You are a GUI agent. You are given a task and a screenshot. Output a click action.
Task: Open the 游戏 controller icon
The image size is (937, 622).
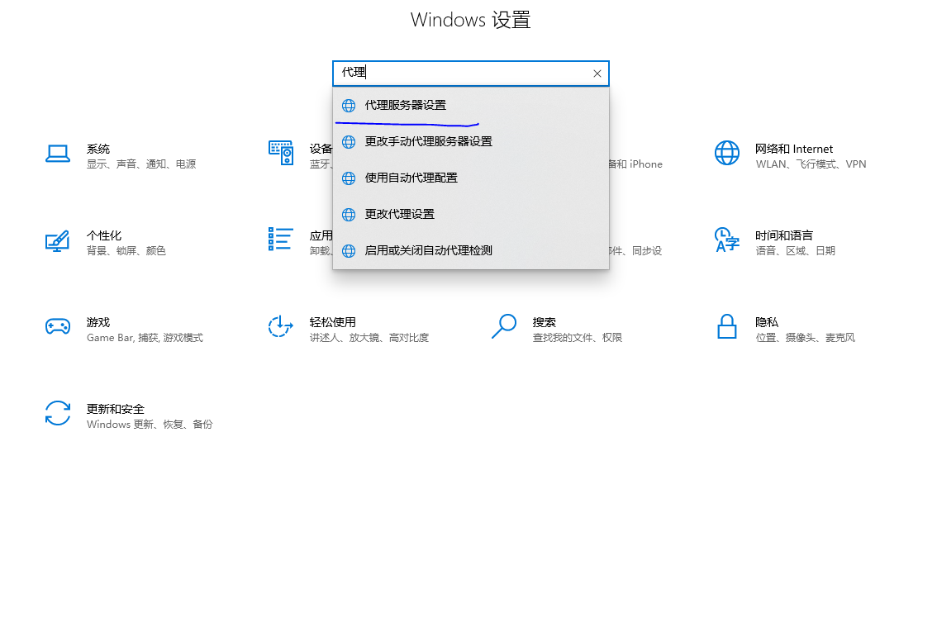[57, 326]
